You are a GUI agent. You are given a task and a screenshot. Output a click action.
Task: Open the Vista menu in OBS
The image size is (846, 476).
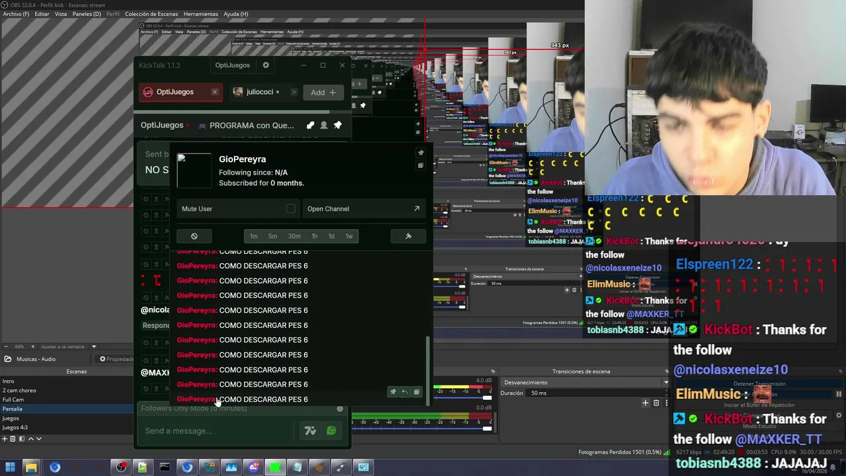pos(61,14)
